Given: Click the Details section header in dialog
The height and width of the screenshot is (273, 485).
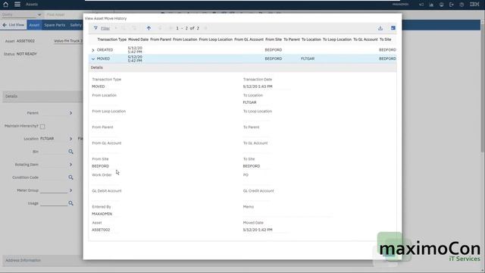Looking at the screenshot, I should tap(242, 67).
